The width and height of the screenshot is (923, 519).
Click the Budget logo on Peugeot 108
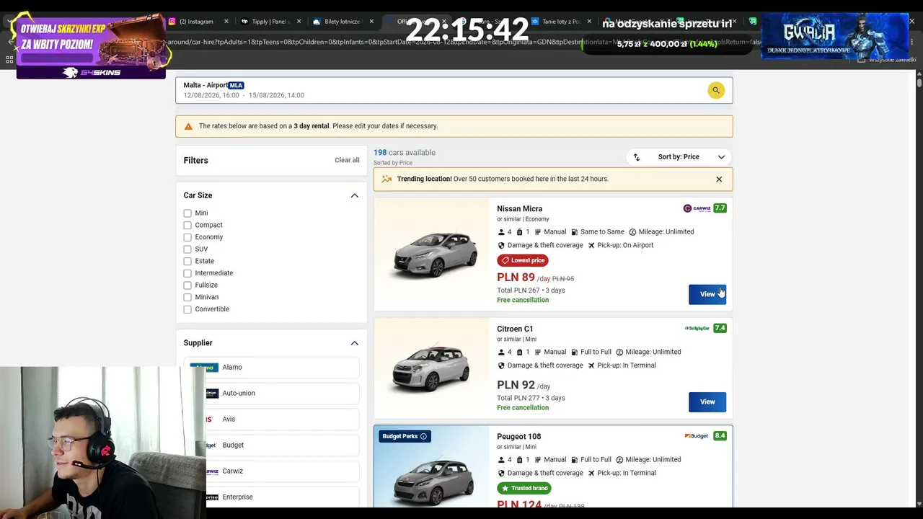tap(697, 436)
